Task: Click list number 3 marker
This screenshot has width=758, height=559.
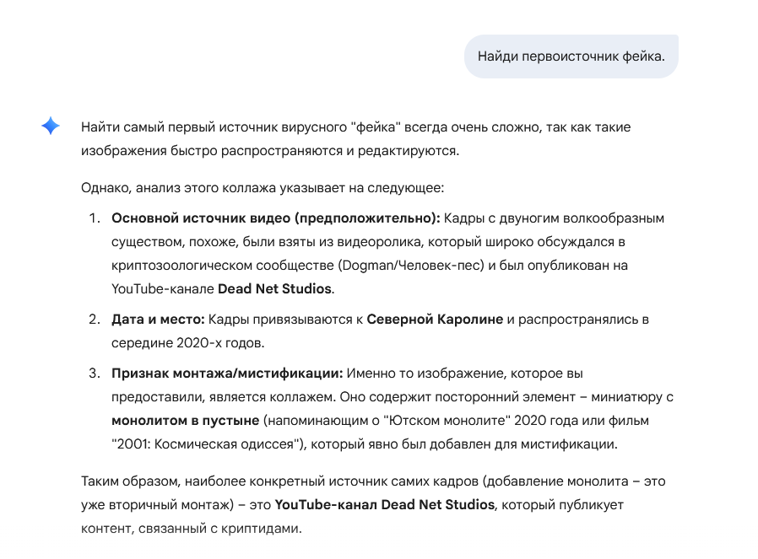Action: 95,373
